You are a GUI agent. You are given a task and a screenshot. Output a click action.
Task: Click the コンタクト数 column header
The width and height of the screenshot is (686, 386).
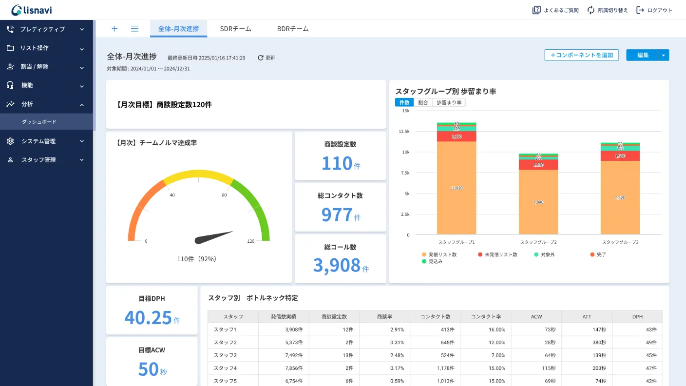pos(435,317)
